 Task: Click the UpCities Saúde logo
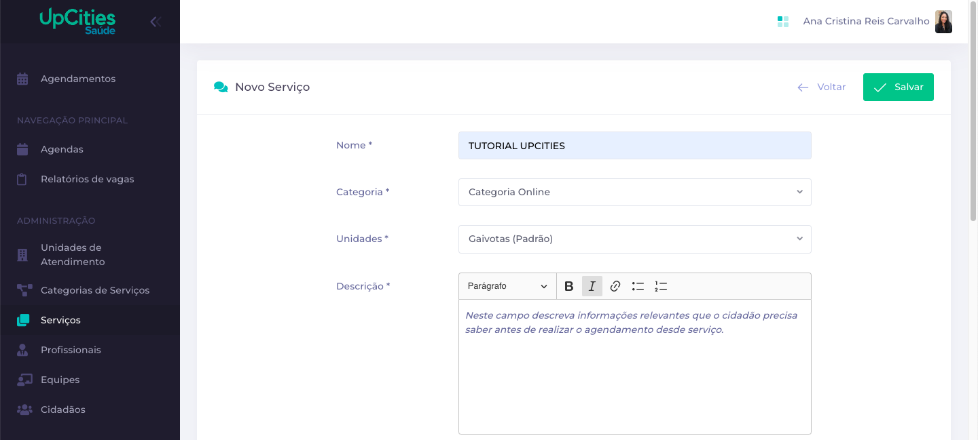click(77, 21)
